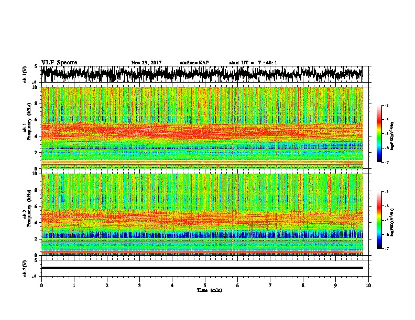
Task: Click the color scale bar beside the ch.1 spectrogram
Action: pyautogui.click(x=379, y=134)
